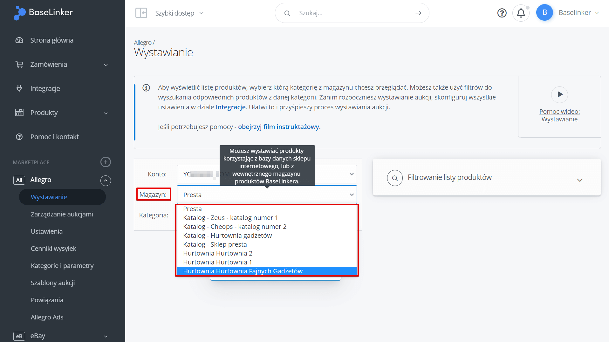Select Katalog - Cheops - katalog numer 2
609x342 pixels.
point(267,227)
